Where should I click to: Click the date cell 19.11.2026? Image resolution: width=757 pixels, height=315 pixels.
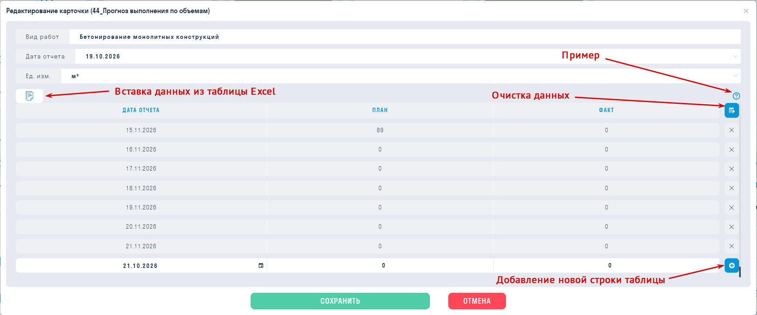tap(141, 208)
